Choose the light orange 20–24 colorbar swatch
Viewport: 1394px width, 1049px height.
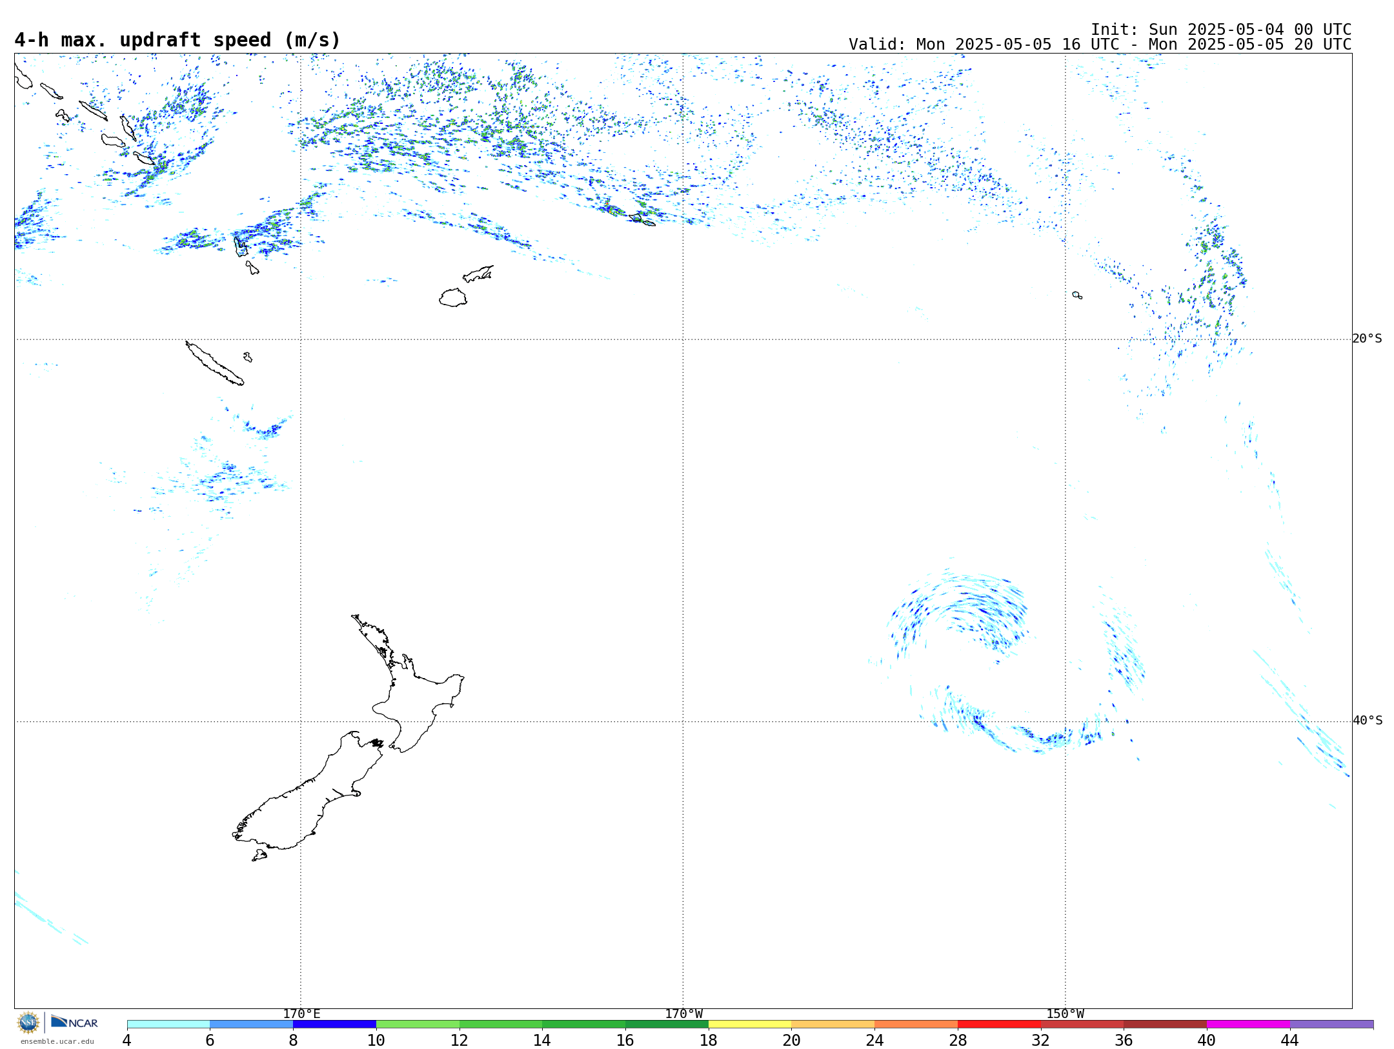833,1024
